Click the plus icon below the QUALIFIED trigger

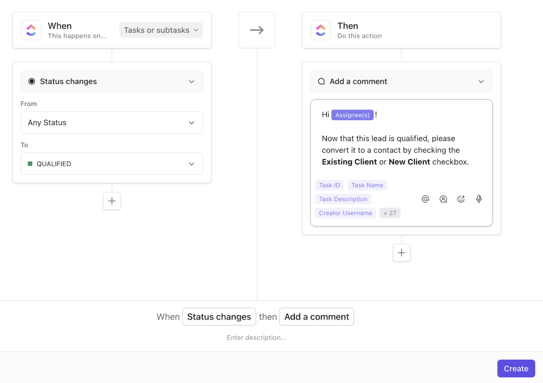pos(112,201)
